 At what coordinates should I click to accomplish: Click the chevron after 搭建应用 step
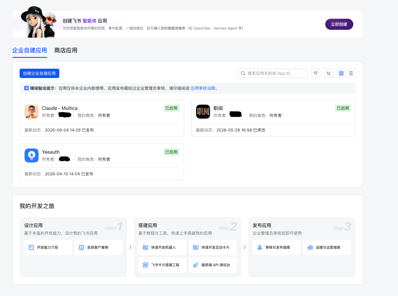[245, 247]
